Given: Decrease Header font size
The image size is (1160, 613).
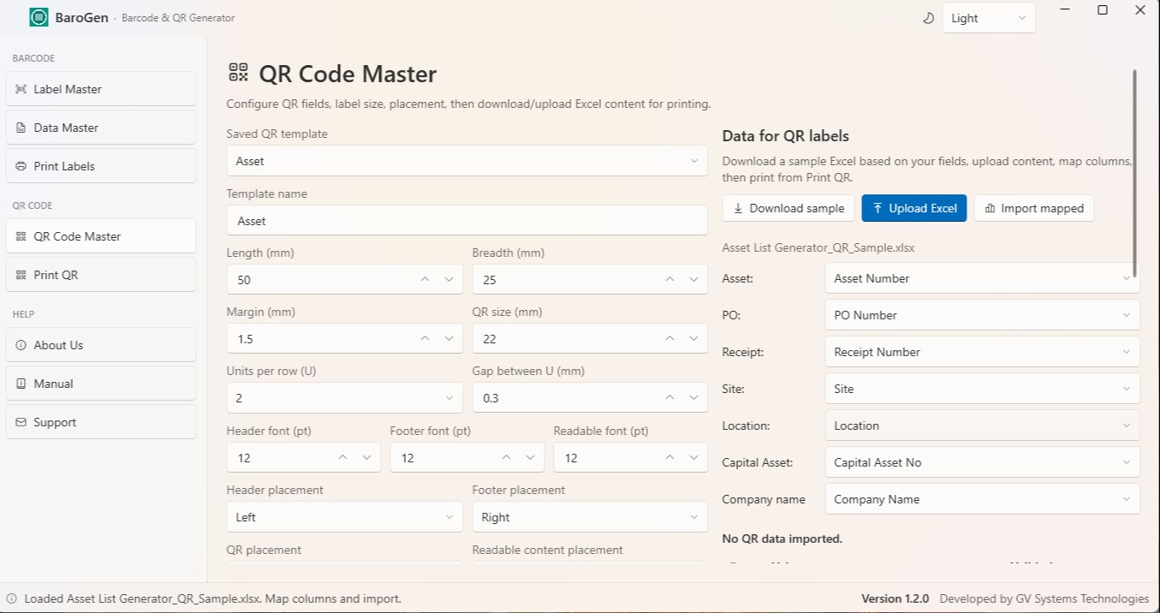Looking at the screenshot, I should tap(366, 458).
